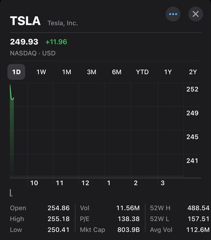This screenshot has height=240, width=211.
Task: Select the YTD chart range
Action: [x=142, y=72]
